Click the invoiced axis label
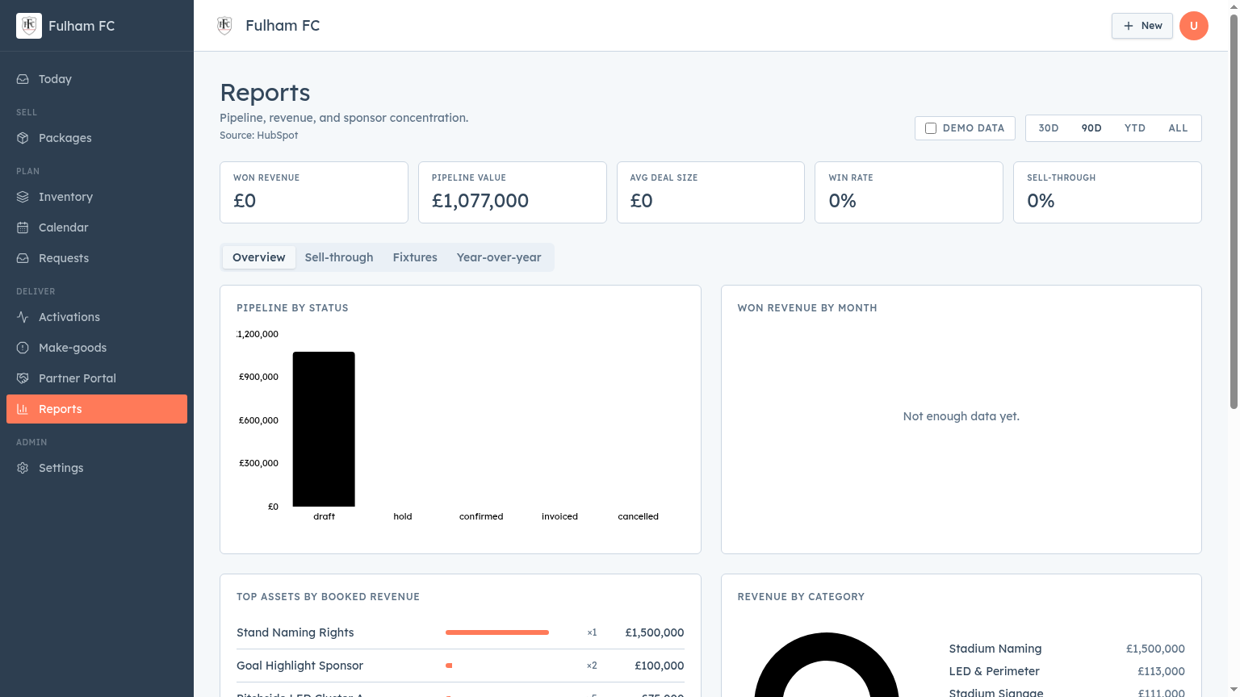1240x697 pixels. [559, 516]
